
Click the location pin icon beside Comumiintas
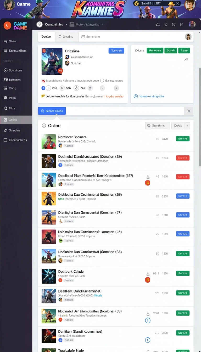(40, 24)
